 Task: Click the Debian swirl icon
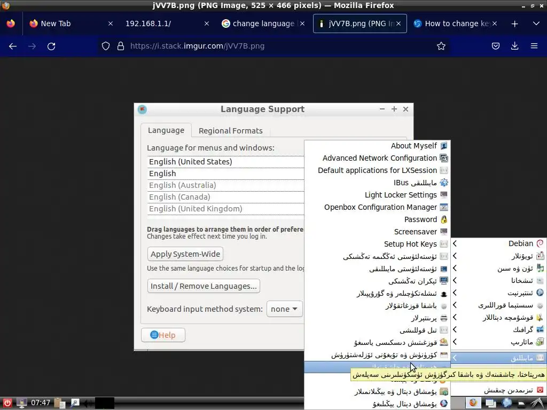coord(540,243)
